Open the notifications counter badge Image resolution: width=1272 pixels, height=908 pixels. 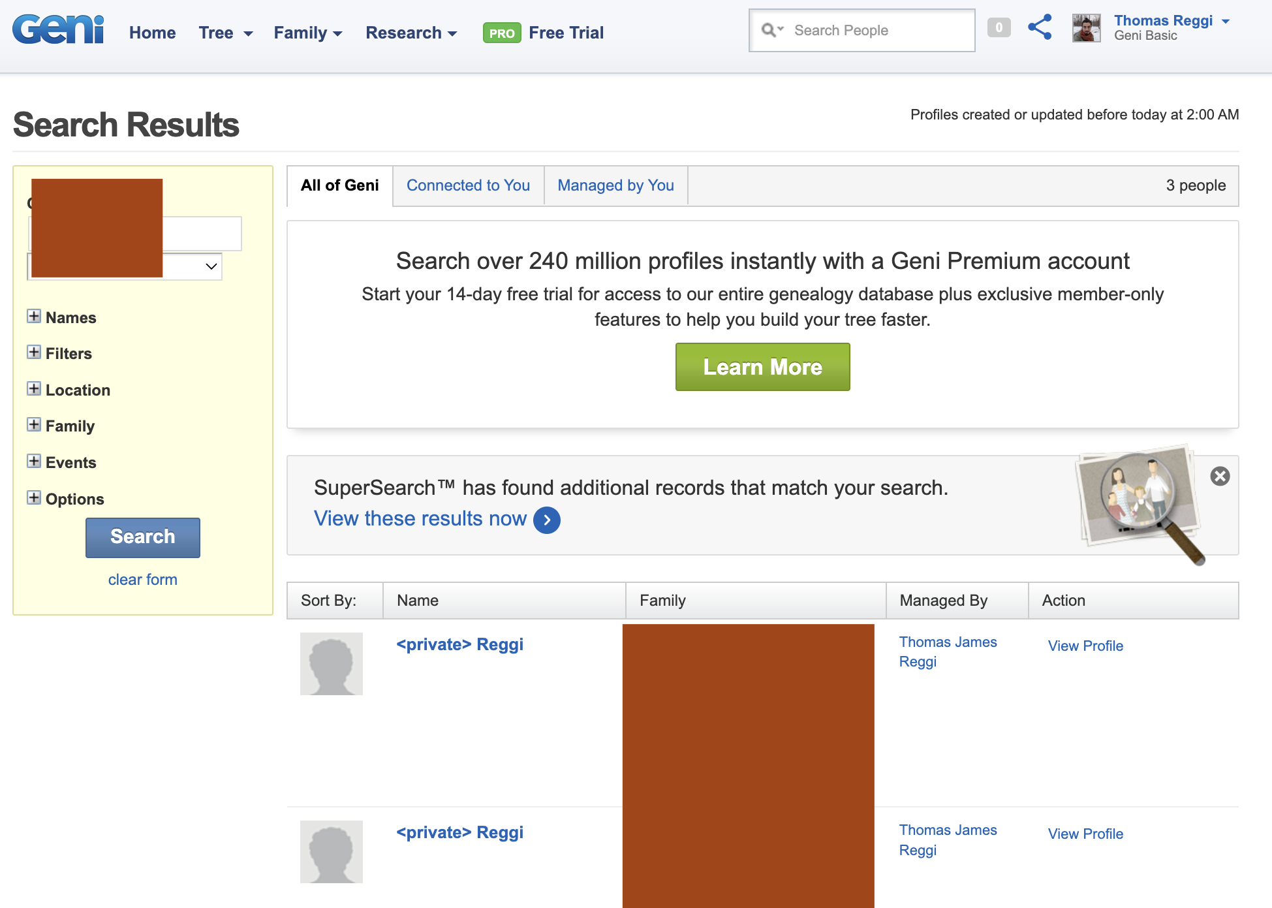tap(999, 27)
